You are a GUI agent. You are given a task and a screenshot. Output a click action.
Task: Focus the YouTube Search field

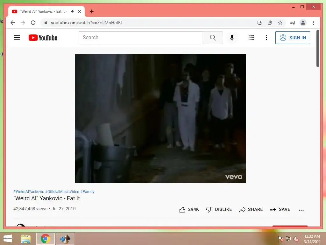tap(141, 38)
